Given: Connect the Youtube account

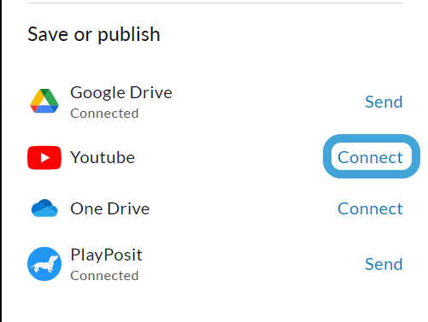Looking at the screenshot, I should pos(370,157).
